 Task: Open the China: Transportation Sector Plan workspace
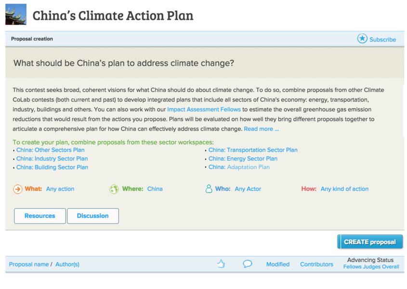pyautogui.click(x=253, y=150)
